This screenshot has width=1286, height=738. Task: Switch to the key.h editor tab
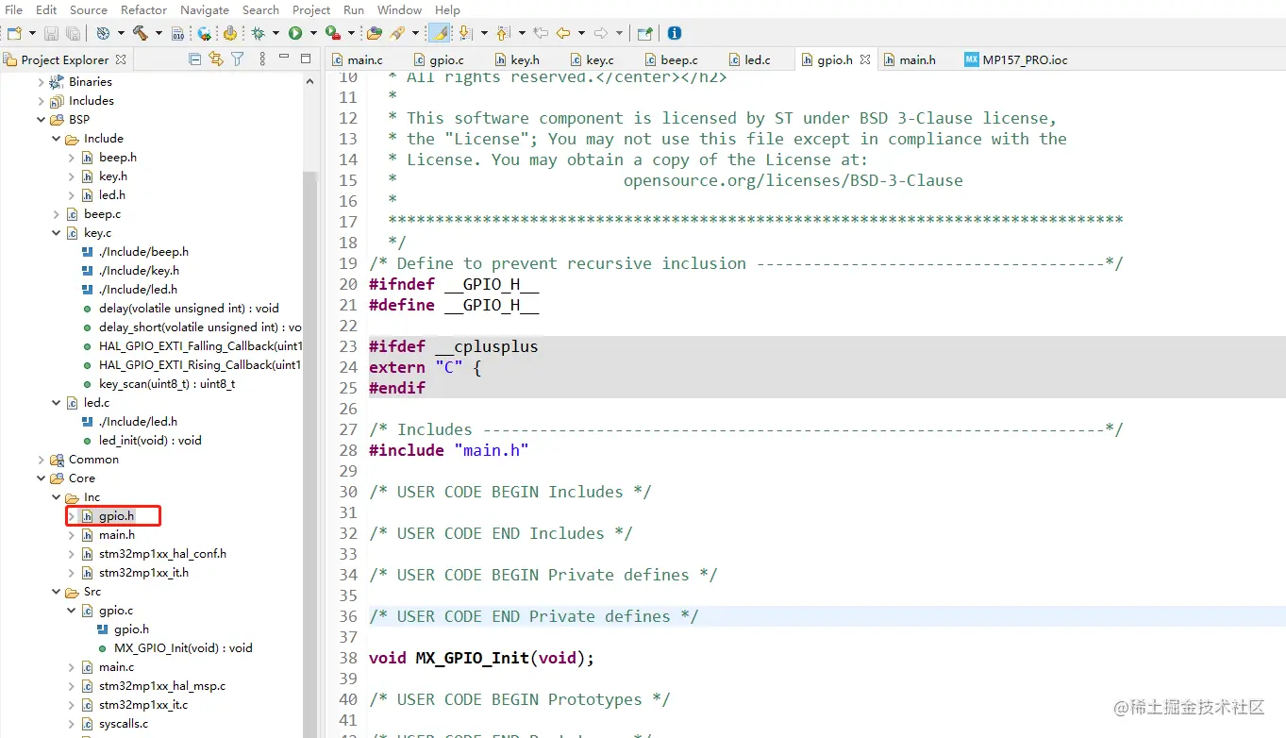pyautogui.click(x=517, y=59)
